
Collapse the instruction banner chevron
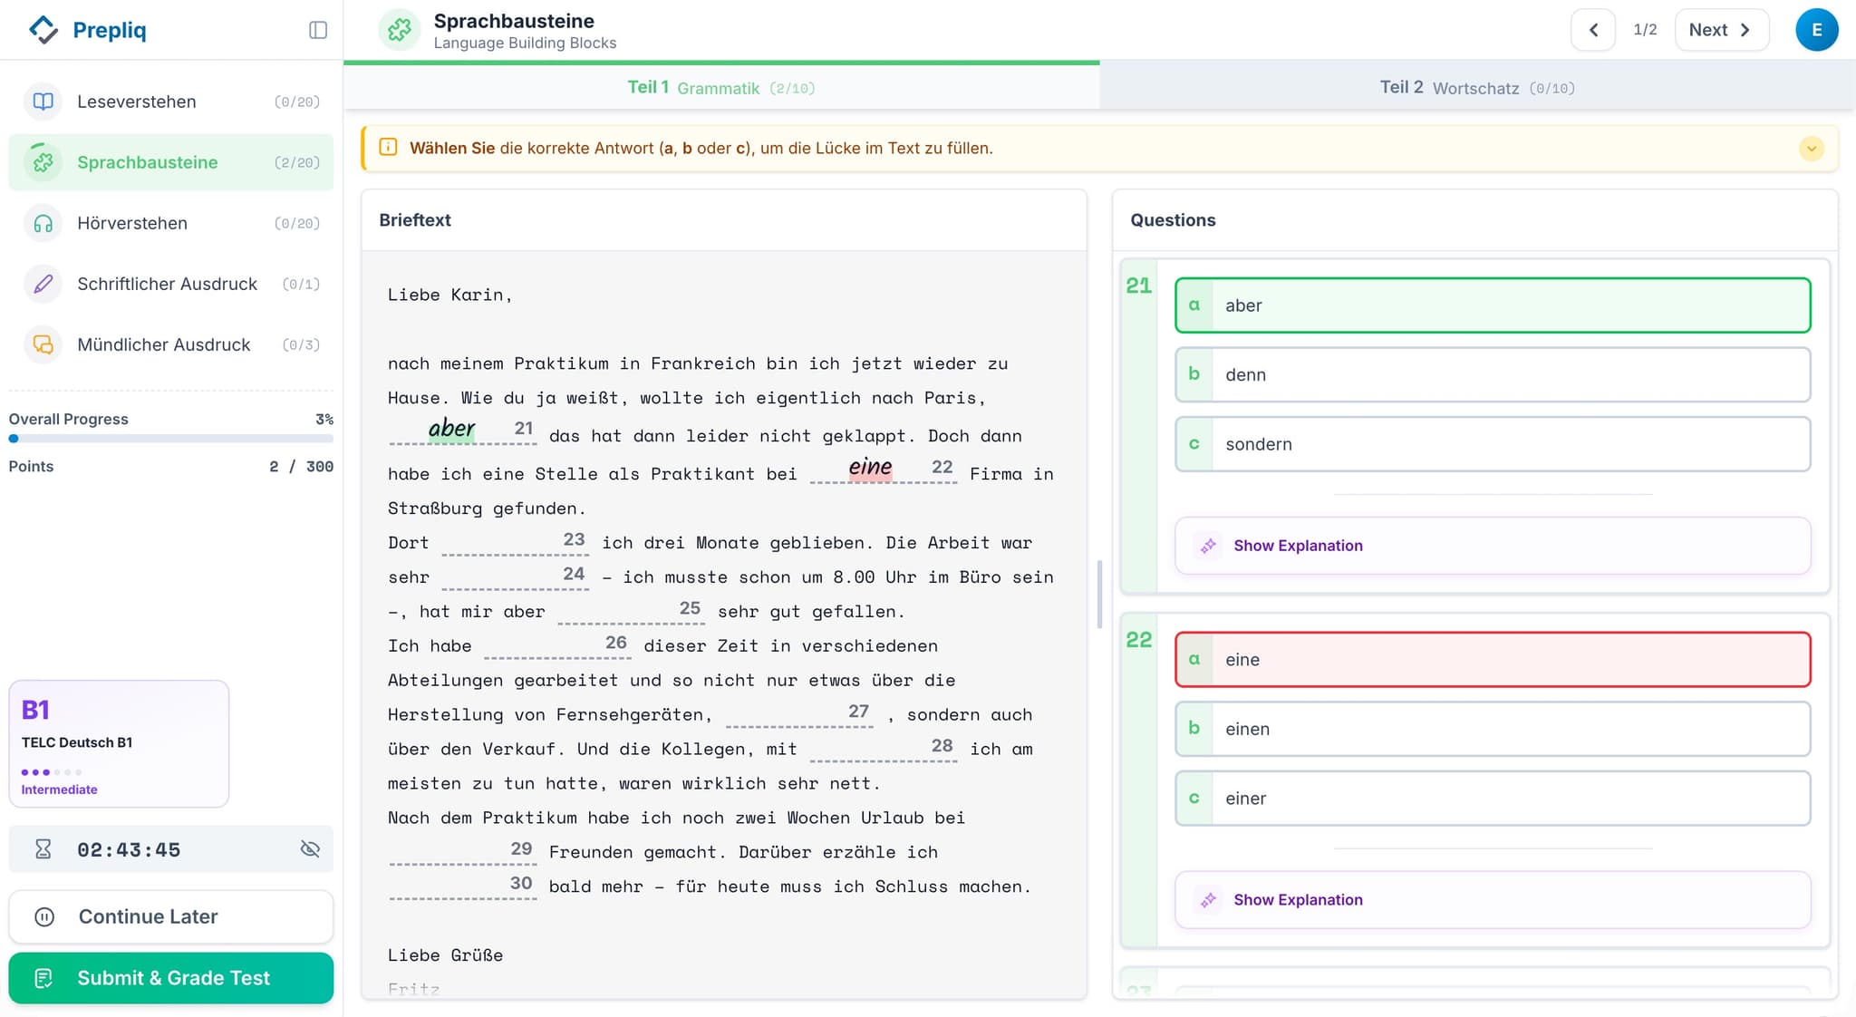tap(1811, 148)
